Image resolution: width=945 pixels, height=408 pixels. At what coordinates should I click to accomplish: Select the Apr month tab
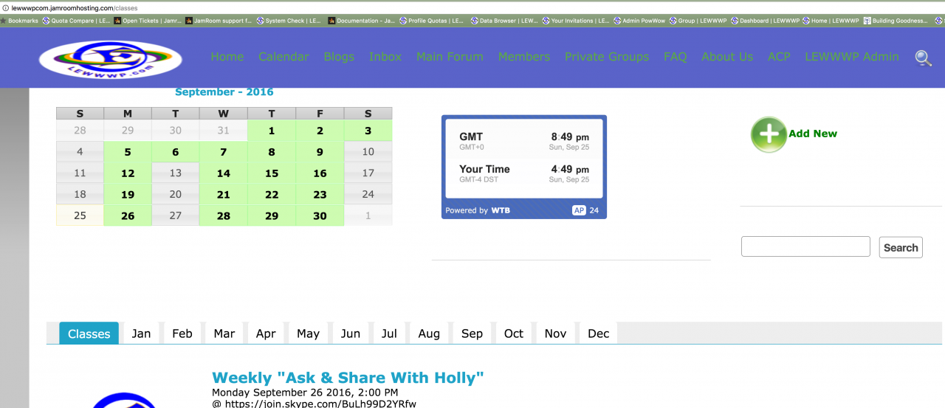pos(266,333)
